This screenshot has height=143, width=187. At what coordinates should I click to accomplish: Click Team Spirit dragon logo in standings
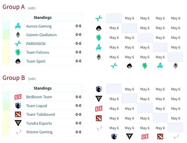click(18, 61)
